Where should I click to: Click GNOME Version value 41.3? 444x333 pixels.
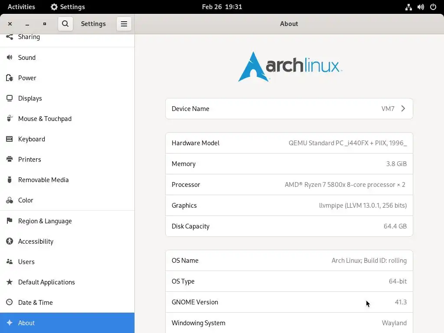coord(401,302)
